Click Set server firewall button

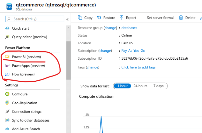(161, 18)
